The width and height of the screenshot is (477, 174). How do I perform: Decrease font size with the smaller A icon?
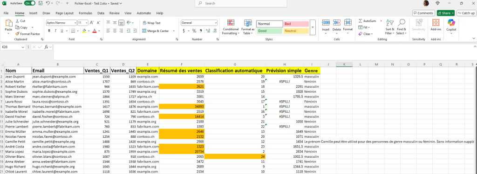tap(98, 23)
